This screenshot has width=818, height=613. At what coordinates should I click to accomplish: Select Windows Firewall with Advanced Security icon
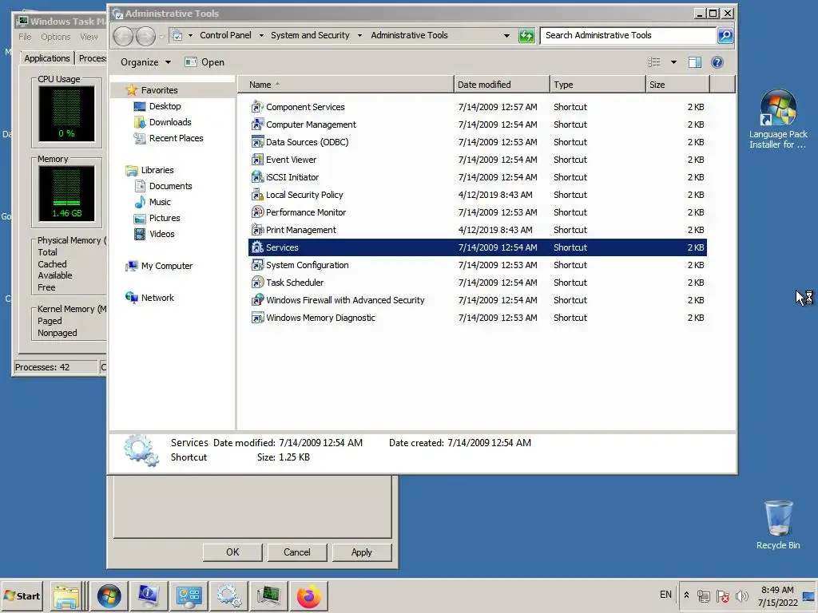pos(257,300)
